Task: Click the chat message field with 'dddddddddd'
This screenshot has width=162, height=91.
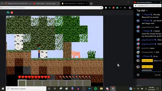Action: [x=152, y=70]
